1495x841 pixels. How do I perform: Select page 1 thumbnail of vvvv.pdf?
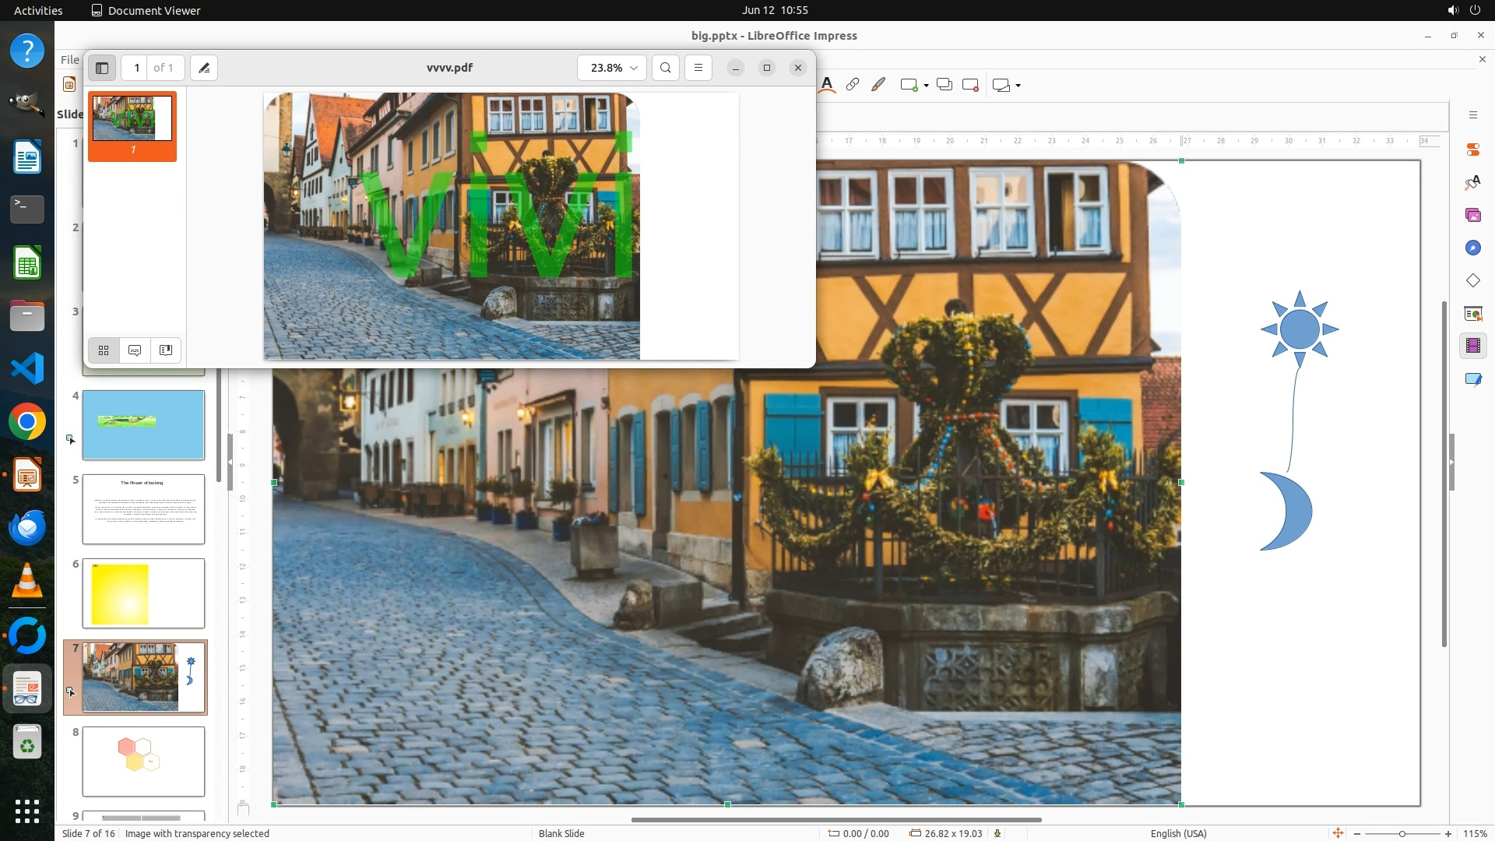coord(132,118)
